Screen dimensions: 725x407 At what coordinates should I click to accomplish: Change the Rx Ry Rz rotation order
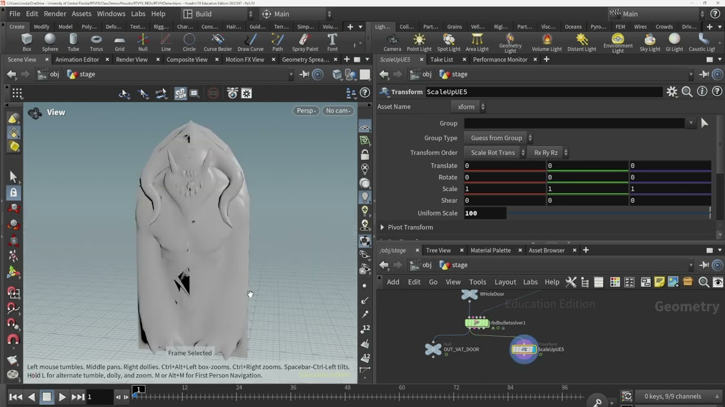click(x=548, y=153)
